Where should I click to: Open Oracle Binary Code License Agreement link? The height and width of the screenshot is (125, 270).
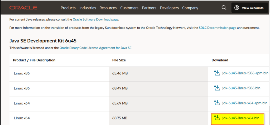pos(95,48)
